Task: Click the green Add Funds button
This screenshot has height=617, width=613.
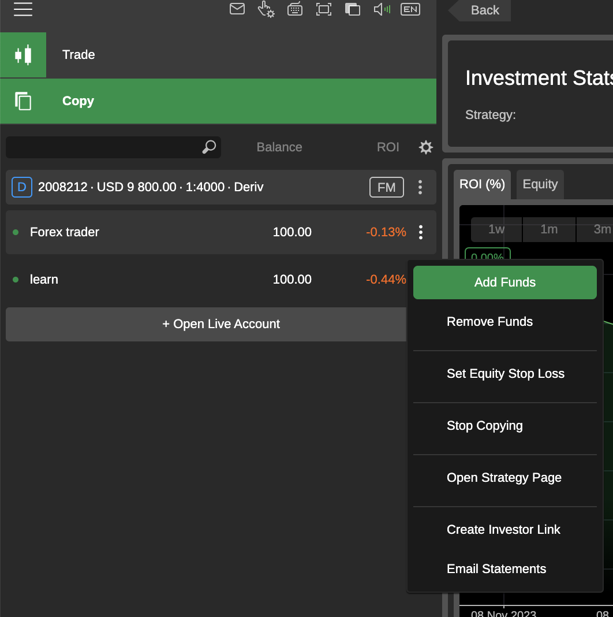Action: [504, 283]
